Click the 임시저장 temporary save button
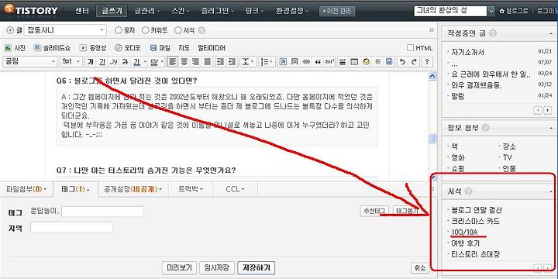Image resolution: width=558 pixels, height=279 pixels. coord(217,267)
